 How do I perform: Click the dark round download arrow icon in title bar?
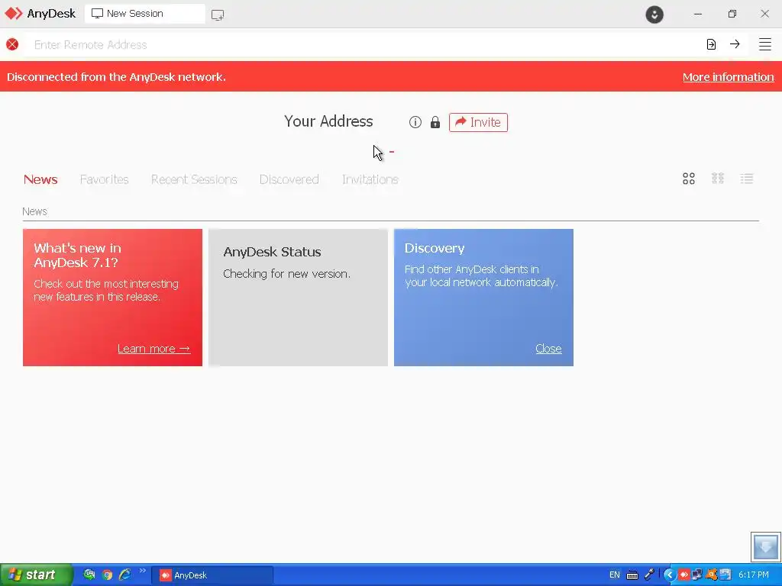pos(654,14)
